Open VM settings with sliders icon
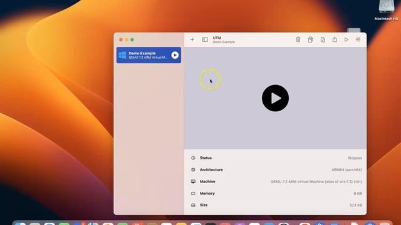Viewport: 401px width, 225px height. [x=358, y=39]
